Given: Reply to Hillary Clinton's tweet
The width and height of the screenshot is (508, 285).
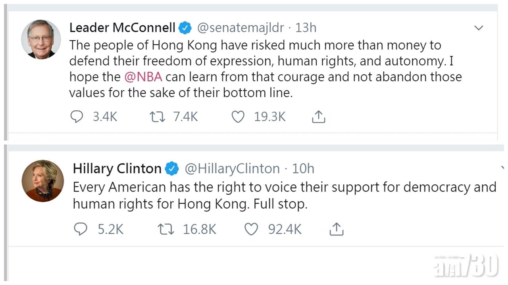Looking at the screenshot, I should coord(81,229).
